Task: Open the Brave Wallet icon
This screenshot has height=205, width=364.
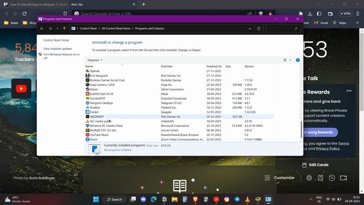Action: click(330, 14)
